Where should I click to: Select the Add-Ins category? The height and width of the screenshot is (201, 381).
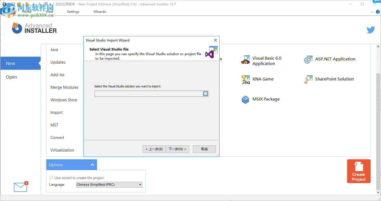click(57, 75)
